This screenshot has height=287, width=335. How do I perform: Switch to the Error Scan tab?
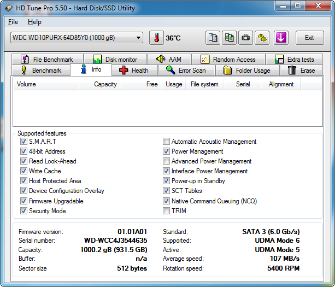point(186,71)
